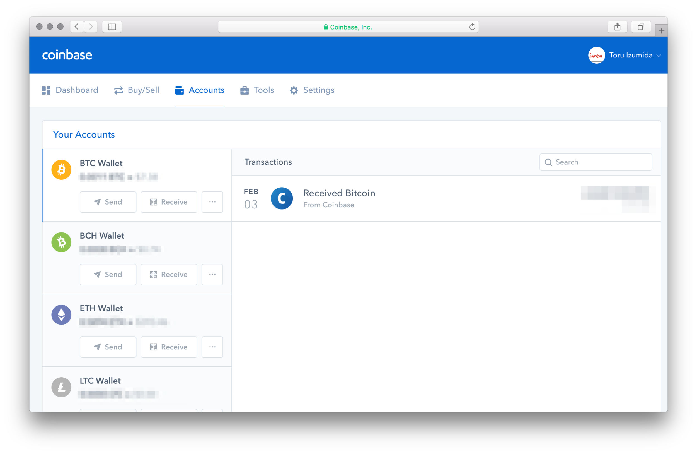697x454 pixels.
Task: Click the Your Accounts heading
Action: (x=84, y=134)
